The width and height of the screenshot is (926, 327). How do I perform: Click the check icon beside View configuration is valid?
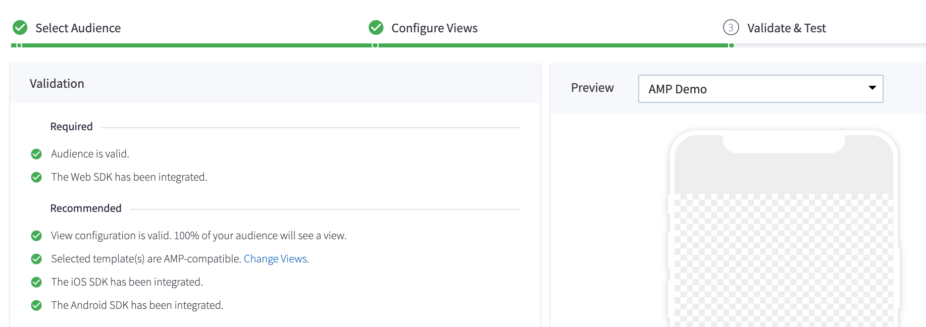click(x=36, y=236)
